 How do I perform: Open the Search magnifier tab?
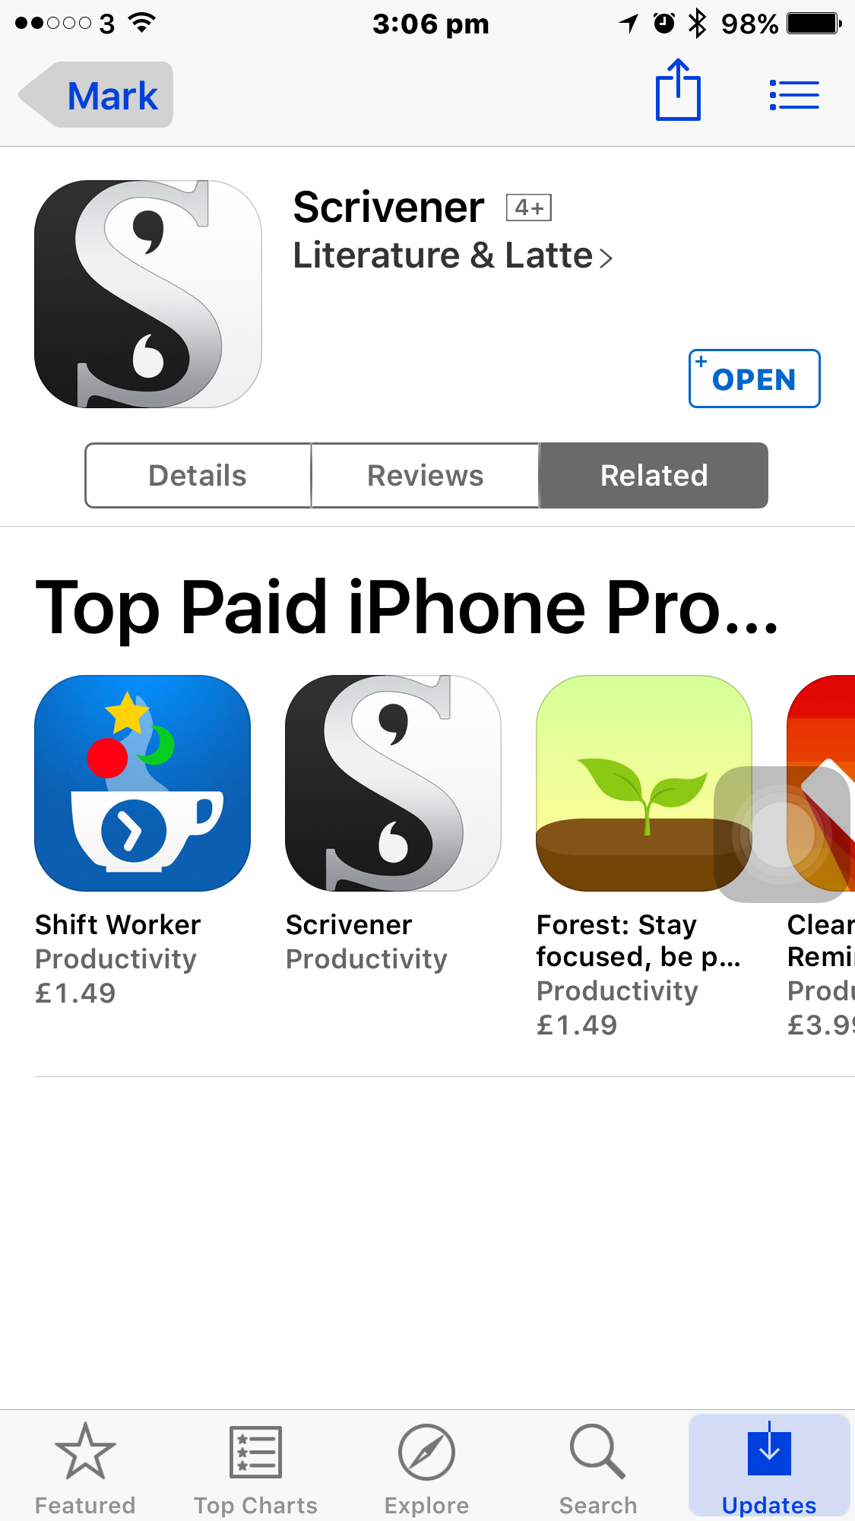pyautogui.click(x=598, y=1469)
